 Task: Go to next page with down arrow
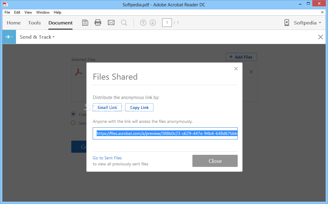(153, 23)
